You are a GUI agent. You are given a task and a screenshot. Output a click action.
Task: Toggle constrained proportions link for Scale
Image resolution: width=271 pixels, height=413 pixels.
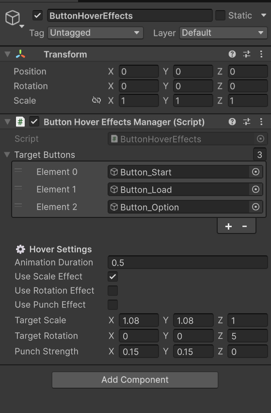(x=96, y=100)
